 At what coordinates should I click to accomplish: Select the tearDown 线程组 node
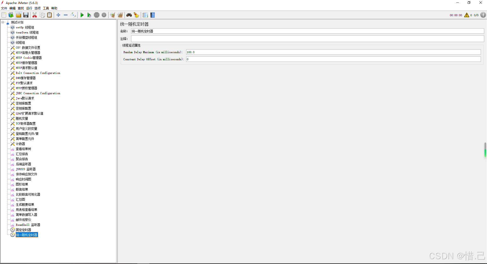point(27,32)
